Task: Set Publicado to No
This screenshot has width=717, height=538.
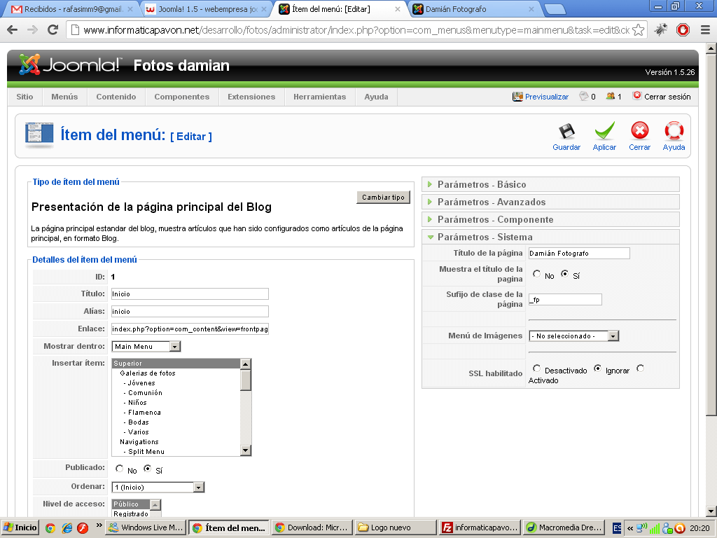Action: click(x=119, y=469)
